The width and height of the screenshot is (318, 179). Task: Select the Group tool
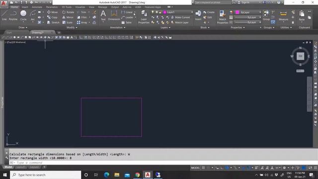tap(266, 15)
